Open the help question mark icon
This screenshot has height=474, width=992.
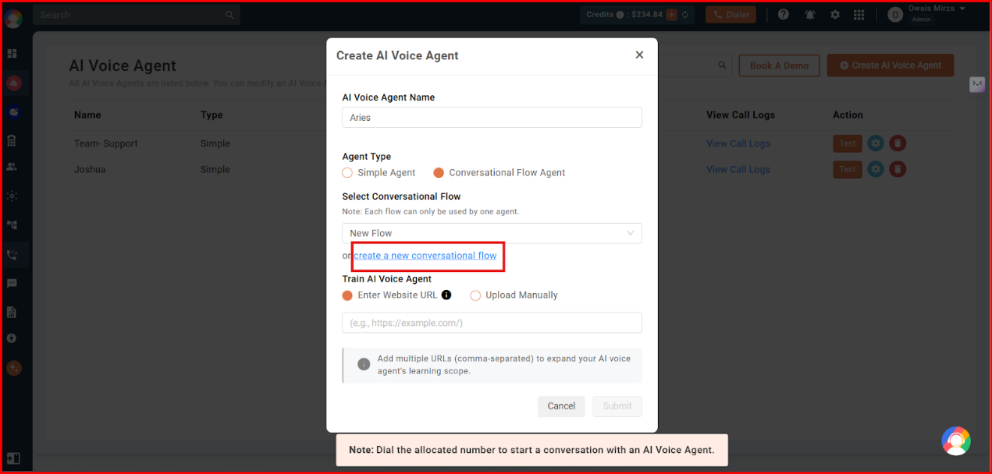(x=784, y=15)
